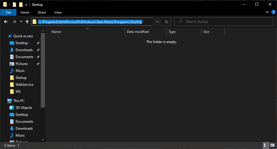Viewport: 277px width, 149px height.
Task: Open the Customize Quick Access Toolbar dropdown
Action: point(26,5)
